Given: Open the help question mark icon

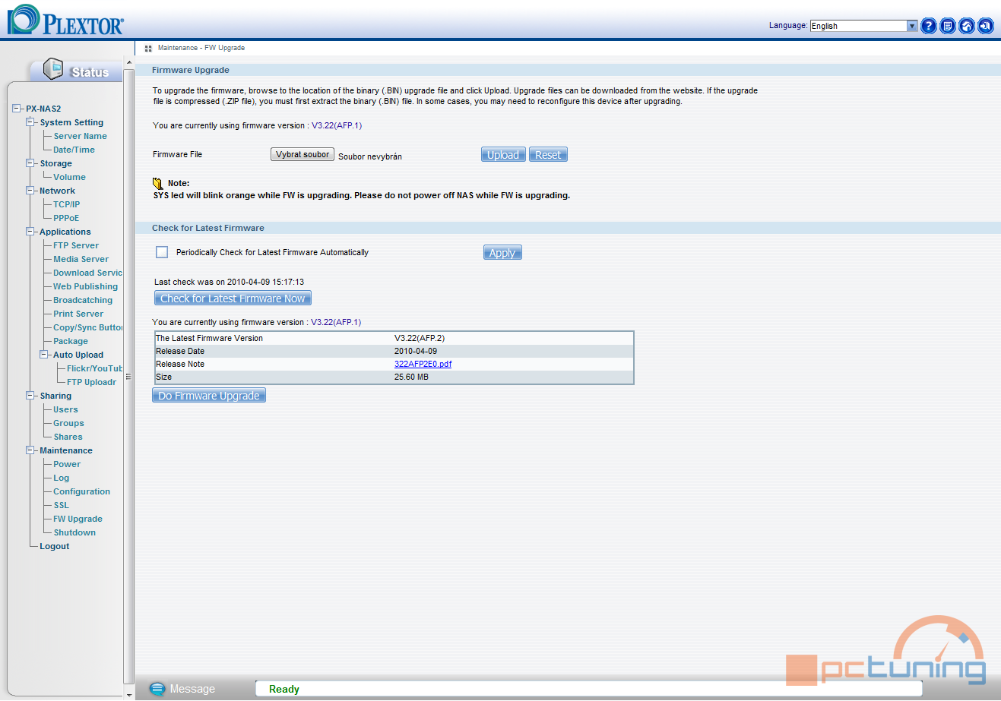Looking at the screenshot, I should click(928, 26).
